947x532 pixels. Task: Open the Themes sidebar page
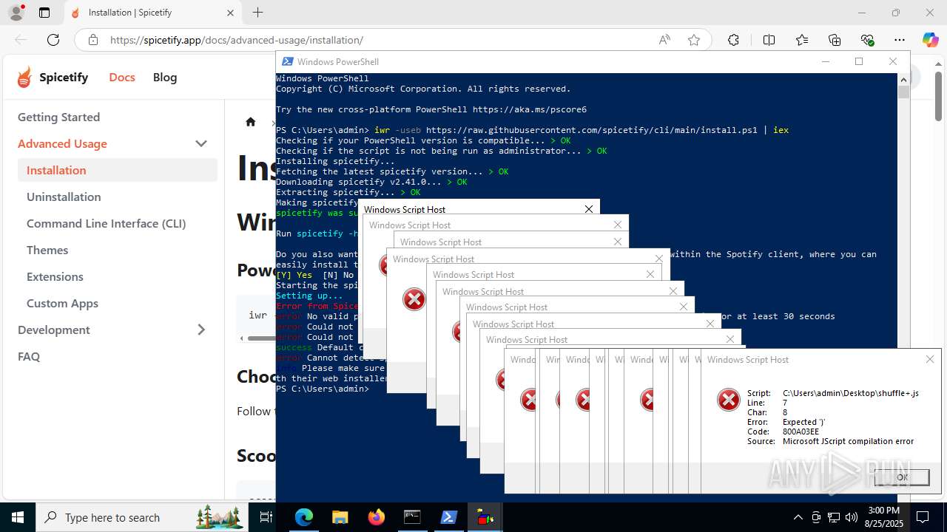(x=47, y=250)
